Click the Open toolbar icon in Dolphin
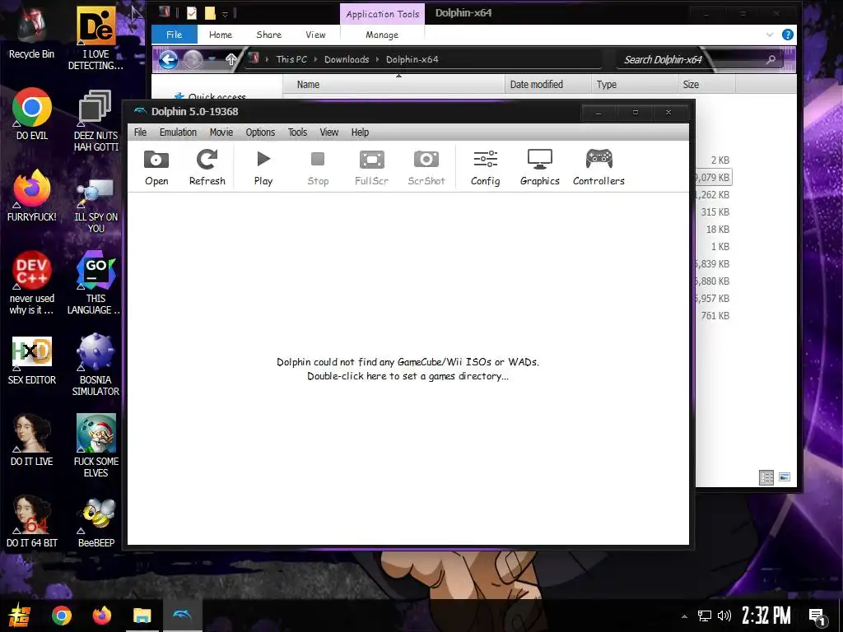The height and width of the screenshot is (632, 843). coord(156,168)
